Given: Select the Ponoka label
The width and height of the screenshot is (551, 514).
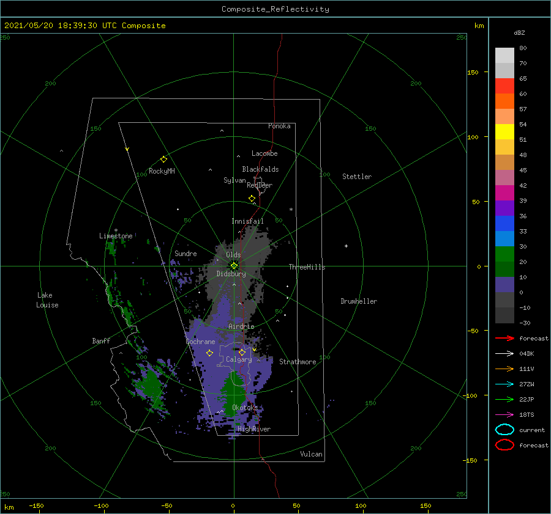Looking at the screenshot, I should [279, 126].
